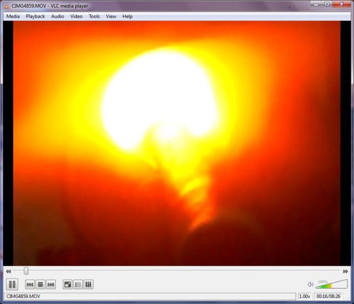Click the VLC cone title icon
The width and height of the screenshot is (354, 304).
coord(7,6)
